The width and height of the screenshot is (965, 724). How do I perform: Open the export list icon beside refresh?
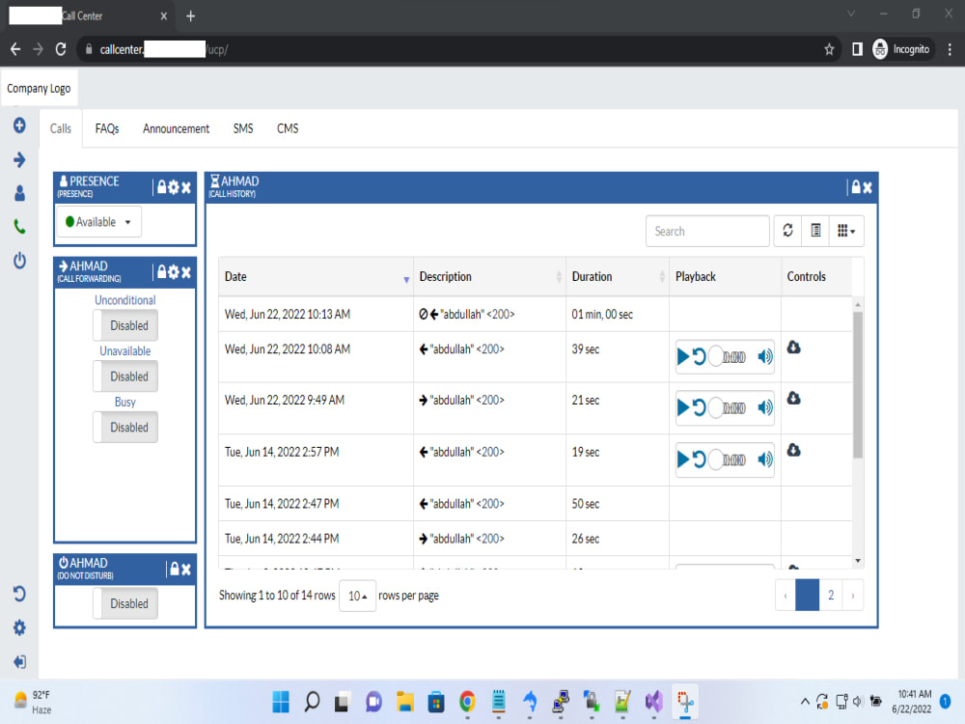pos(815,231)
